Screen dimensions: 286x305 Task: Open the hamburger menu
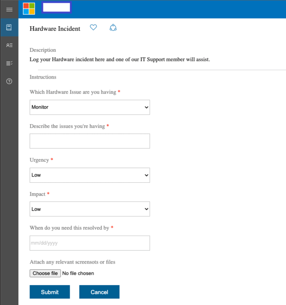coord(9,10)
